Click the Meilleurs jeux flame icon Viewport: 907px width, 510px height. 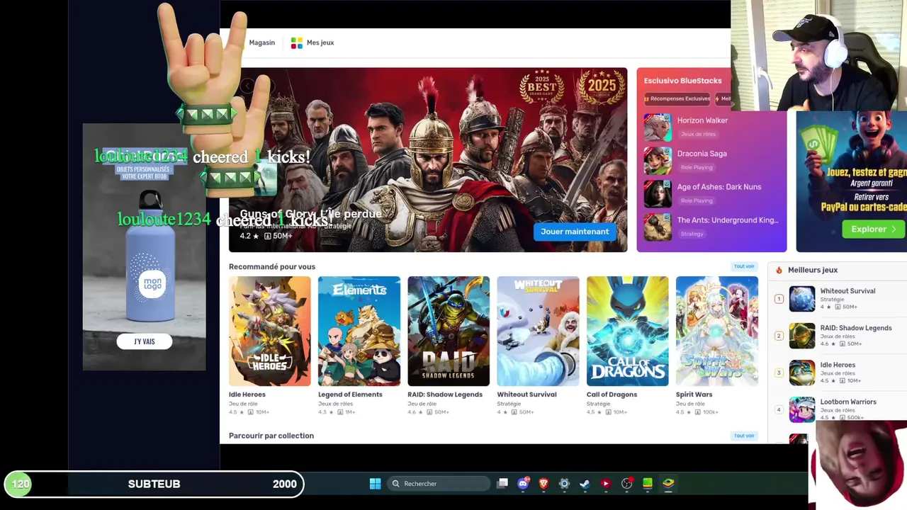(x=779, y=270)
